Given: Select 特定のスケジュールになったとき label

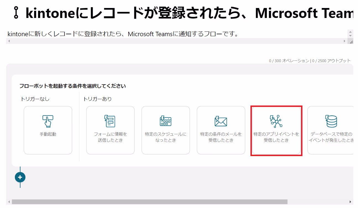Looking at the screenshot, I should tap(166, 137).
